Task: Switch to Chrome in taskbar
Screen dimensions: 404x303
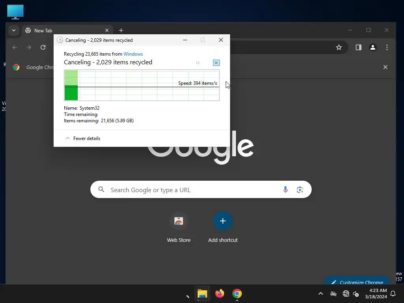Action: [x=237, y=294]
